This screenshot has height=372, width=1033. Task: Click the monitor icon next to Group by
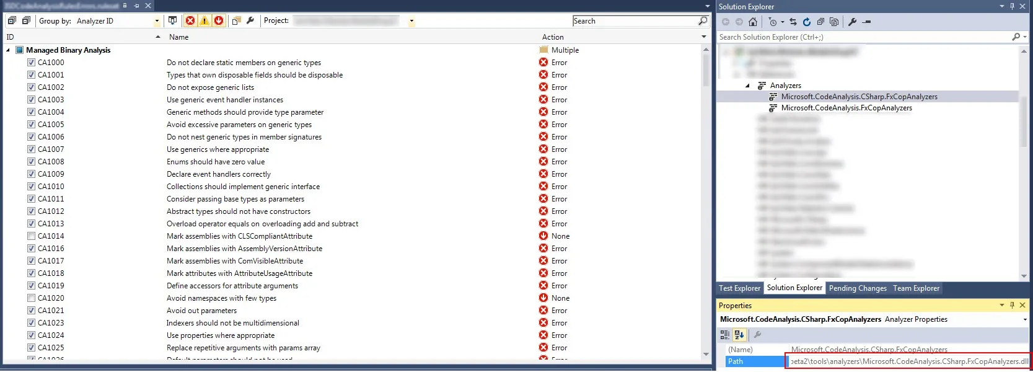click(x=173, y=20)
